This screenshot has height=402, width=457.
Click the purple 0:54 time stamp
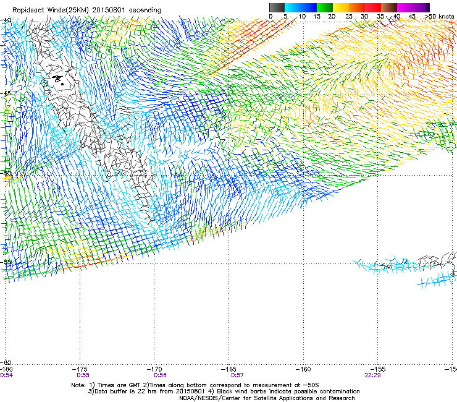tap(6, 375)
